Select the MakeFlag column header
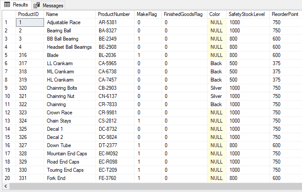302x192 pixels. [x=148, y=14]
